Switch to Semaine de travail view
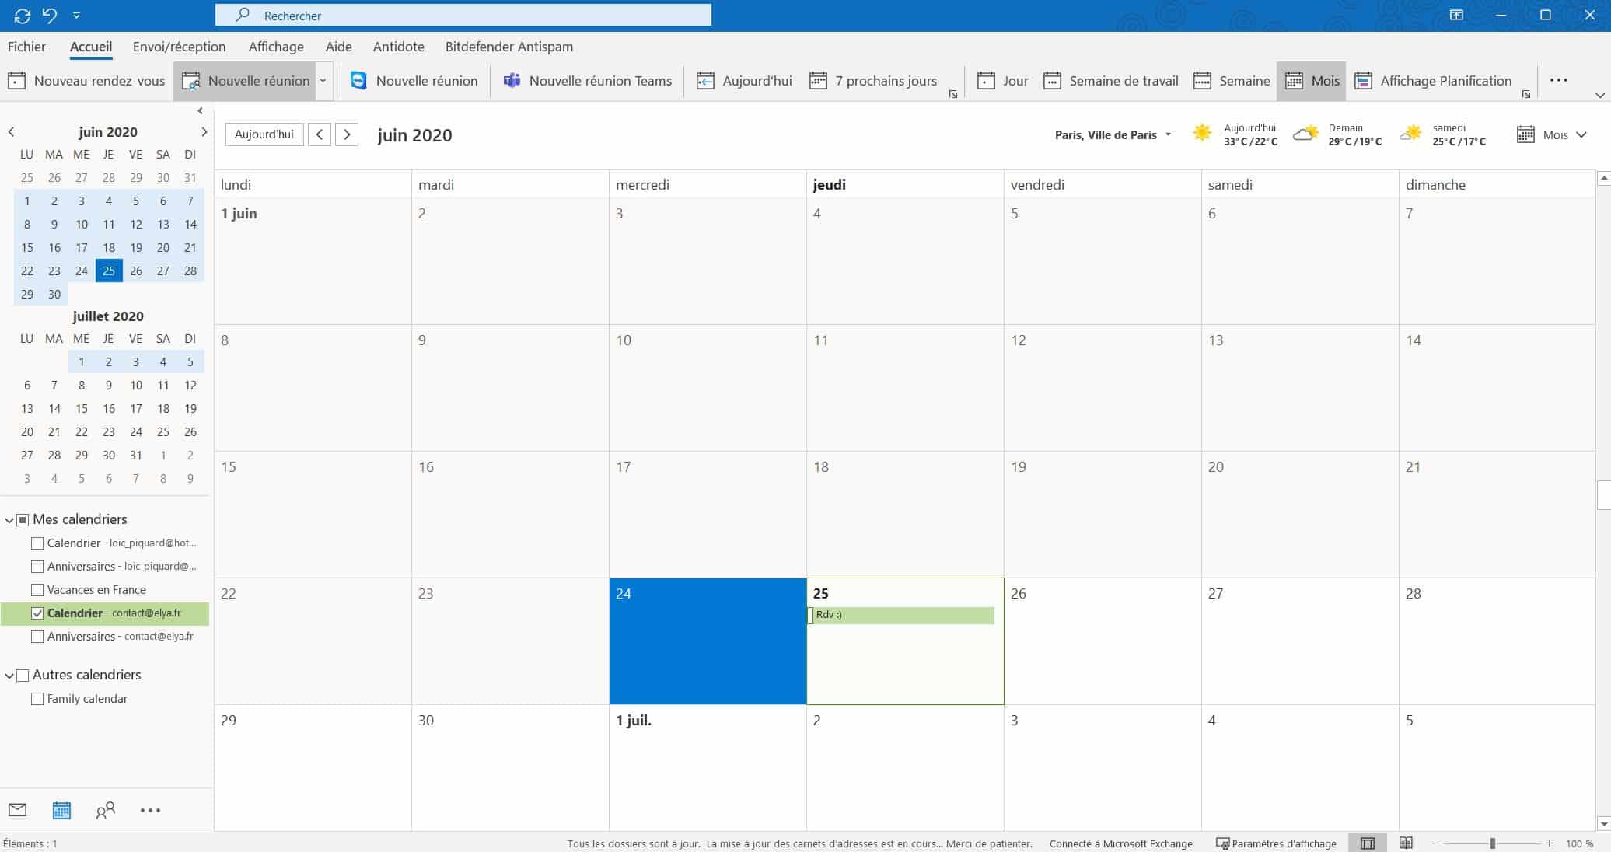This screenshot has width=1611, height=852. click(1111, 81)
